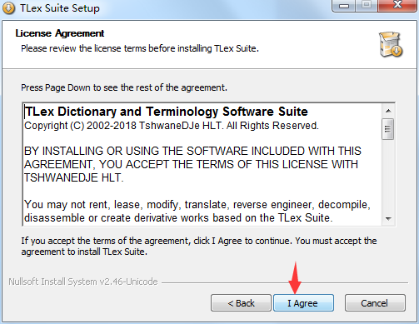Click the 'You may not rent' paragraph
Image resolution: width=419 pixels, height=324 pixels.
[x=197, y=212]
